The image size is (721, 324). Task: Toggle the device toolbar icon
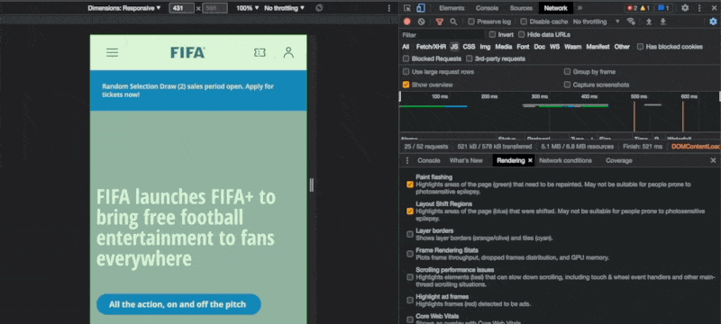coord(420,8)
